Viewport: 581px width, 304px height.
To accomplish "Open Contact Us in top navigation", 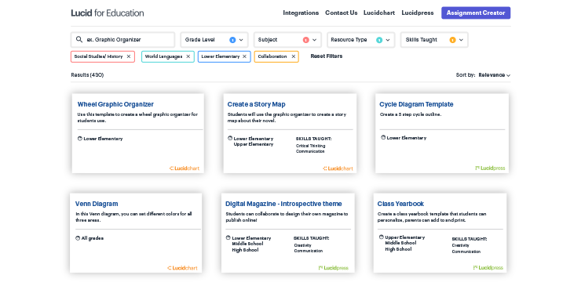I will tap(342, 13).
